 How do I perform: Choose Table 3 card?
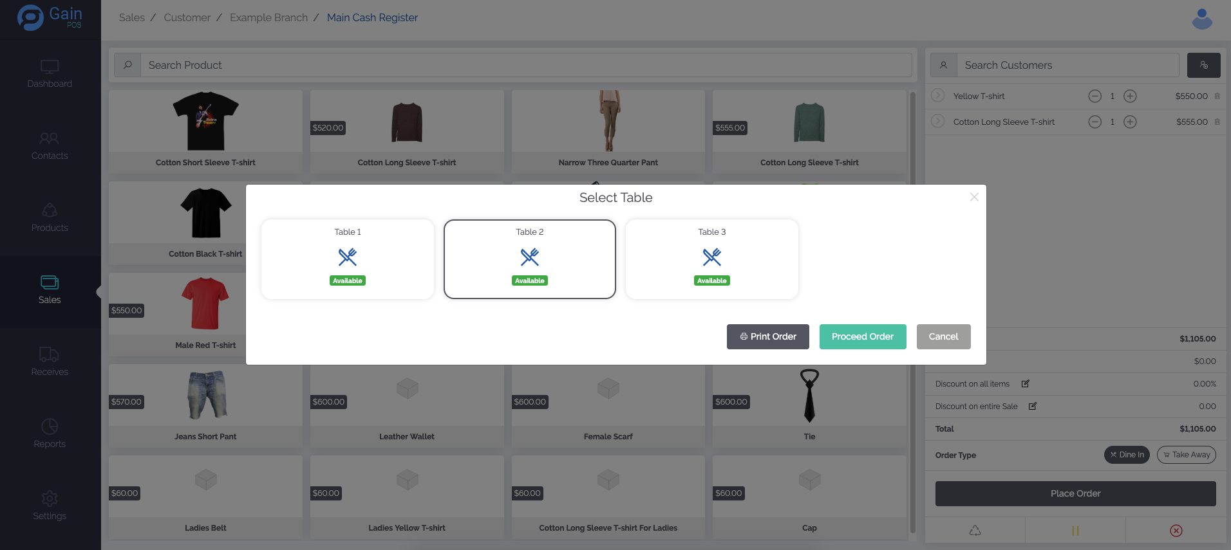711,259
